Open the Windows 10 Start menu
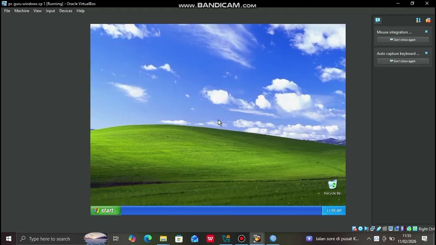The height and width of the screenshot is (245, 436). click(9, 239)
